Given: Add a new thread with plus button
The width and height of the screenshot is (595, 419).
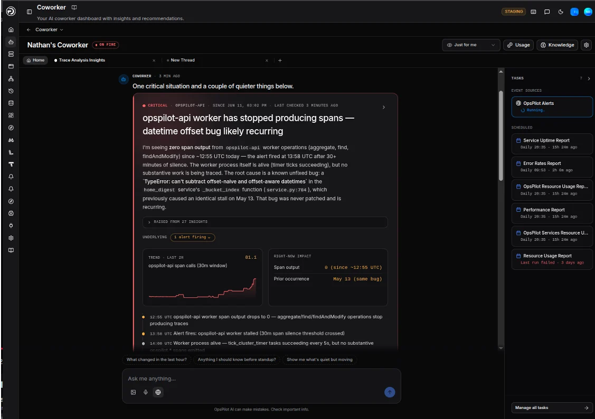Looking at the screenshot, I should click(280, 60).
